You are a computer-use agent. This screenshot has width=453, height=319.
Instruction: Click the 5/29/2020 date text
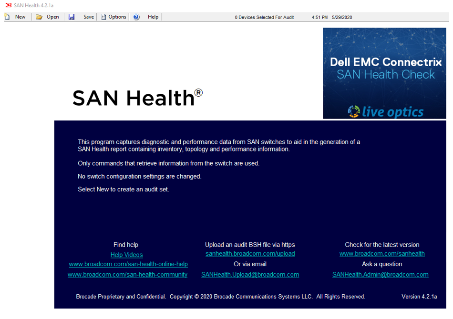pos(342,17)
